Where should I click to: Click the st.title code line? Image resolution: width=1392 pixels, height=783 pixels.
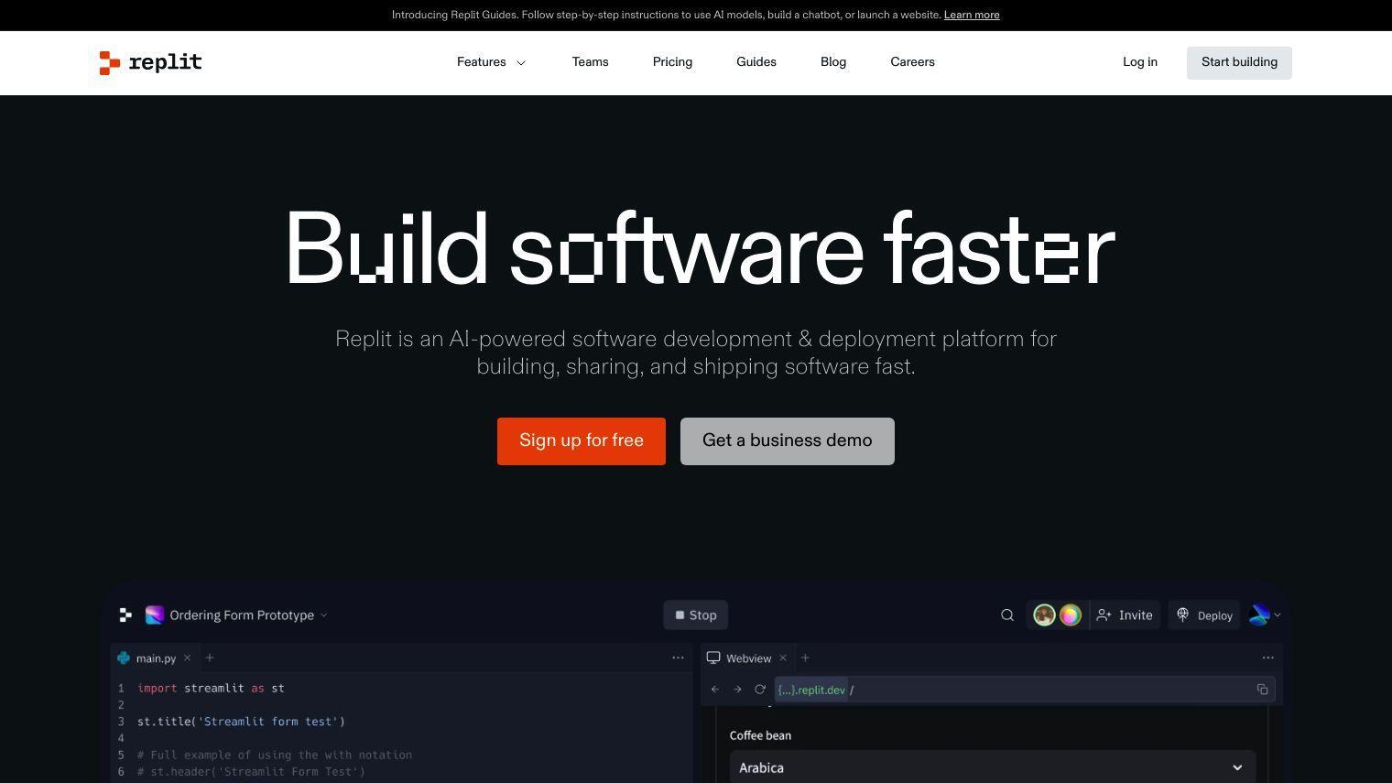(x=241, y=722)
